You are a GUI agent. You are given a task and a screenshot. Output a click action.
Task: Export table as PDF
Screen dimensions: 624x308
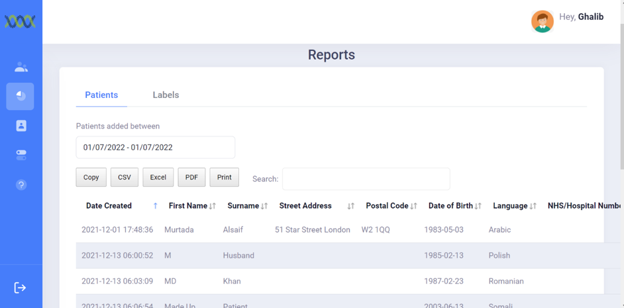191,178
